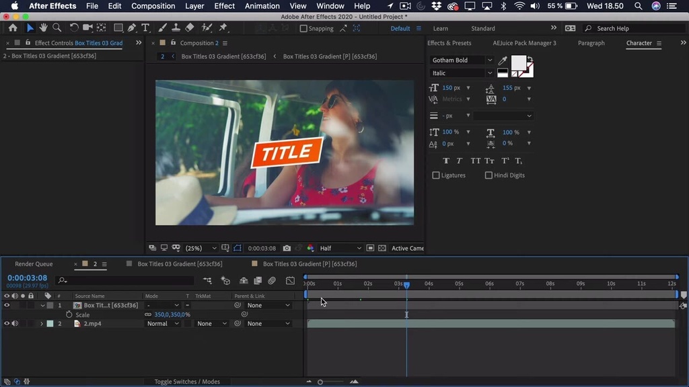The width and height of the screenshot is (689, 387).
Task: Open the 25% magnification dropdown
Action: (201, 249)
